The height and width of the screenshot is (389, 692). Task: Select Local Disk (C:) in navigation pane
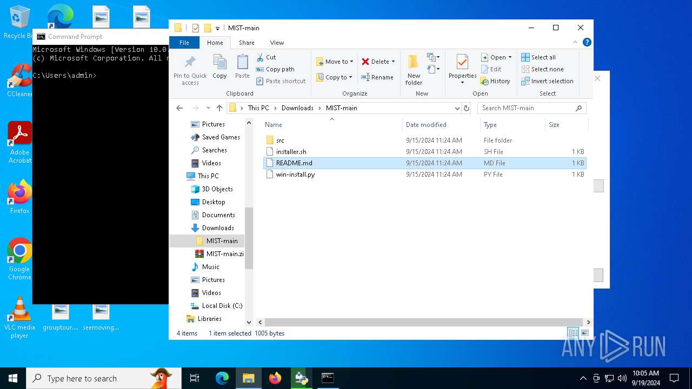click(x=222, y=306)
